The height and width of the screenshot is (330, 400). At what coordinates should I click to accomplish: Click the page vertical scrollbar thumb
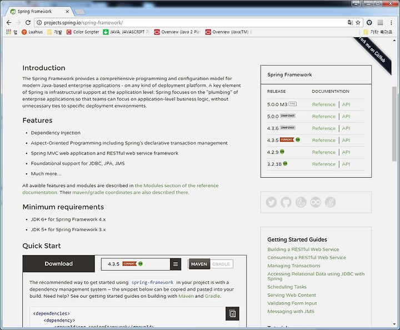point(394,124)
